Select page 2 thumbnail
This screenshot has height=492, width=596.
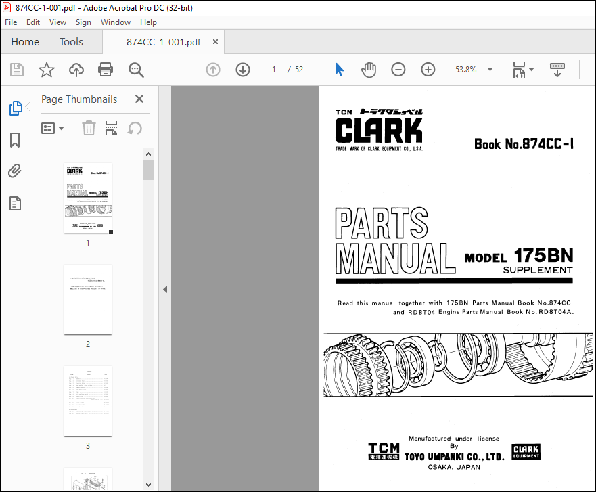point(88,300)
